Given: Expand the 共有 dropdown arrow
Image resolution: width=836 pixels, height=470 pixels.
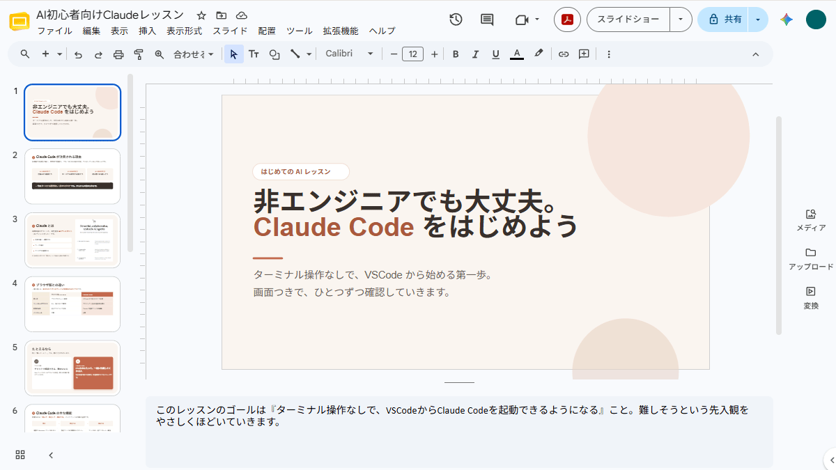Looking at the screenshot, I should click(x=758, y=19).
